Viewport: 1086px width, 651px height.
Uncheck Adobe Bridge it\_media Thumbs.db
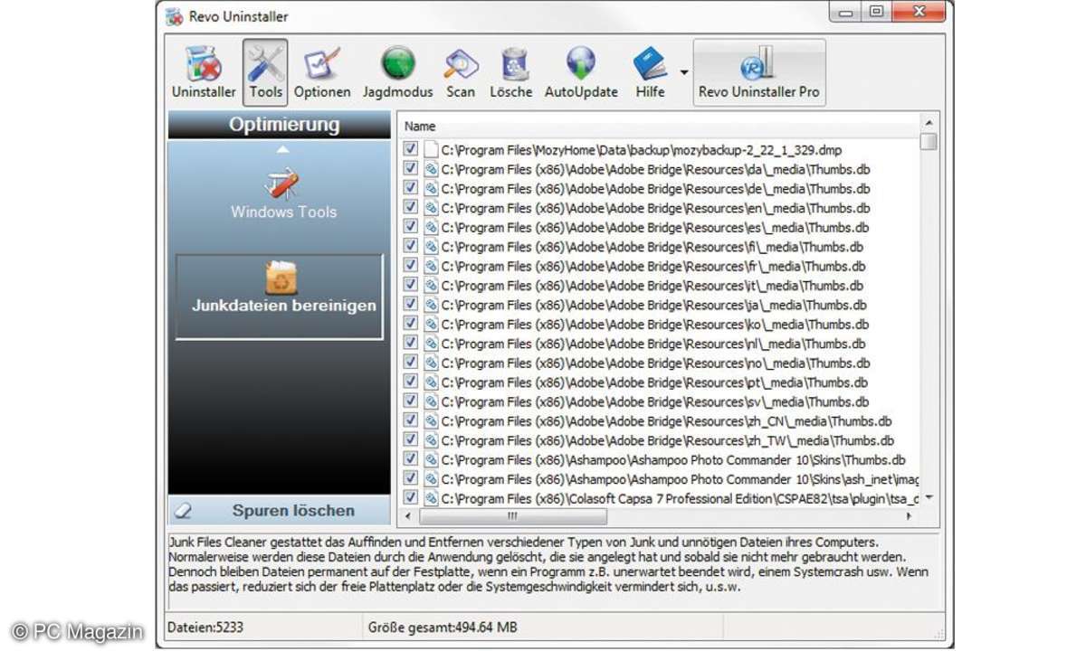[x=411, y=285]
